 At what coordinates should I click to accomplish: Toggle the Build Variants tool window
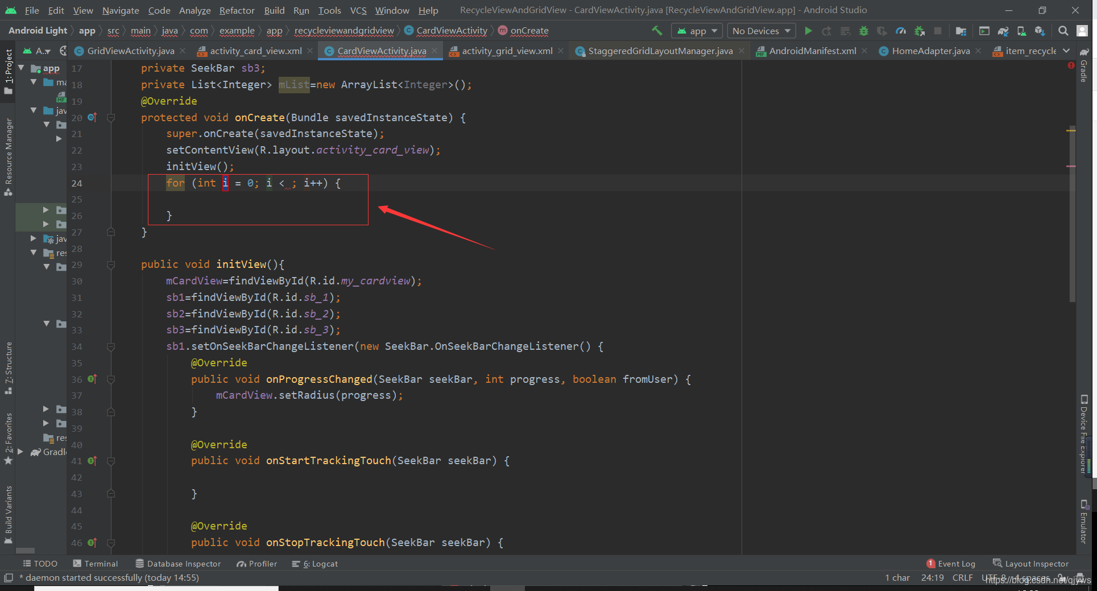[x=8, y=515]
